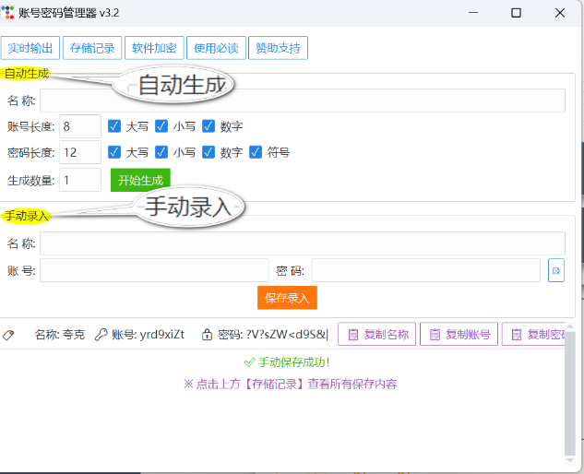Toggle 数字 checkbox for 账号长度
Viewport: 584px width, 474px height.
[209, 126]
